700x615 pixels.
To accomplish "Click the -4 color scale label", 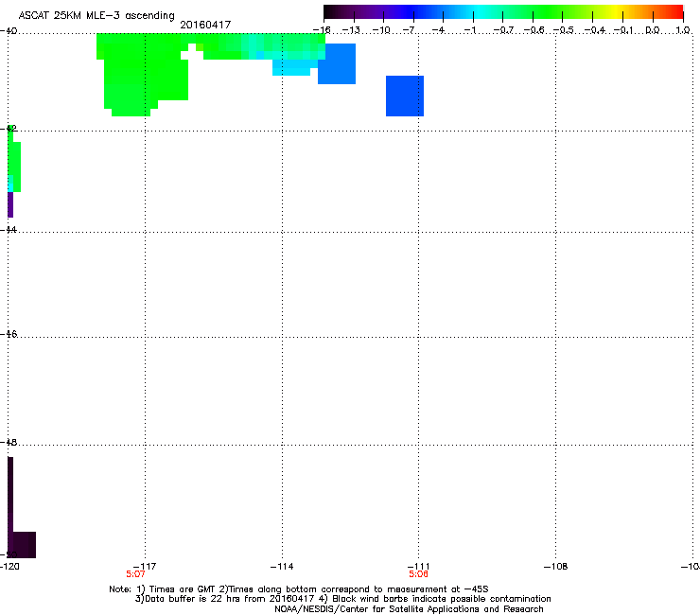I will (440, 30).
